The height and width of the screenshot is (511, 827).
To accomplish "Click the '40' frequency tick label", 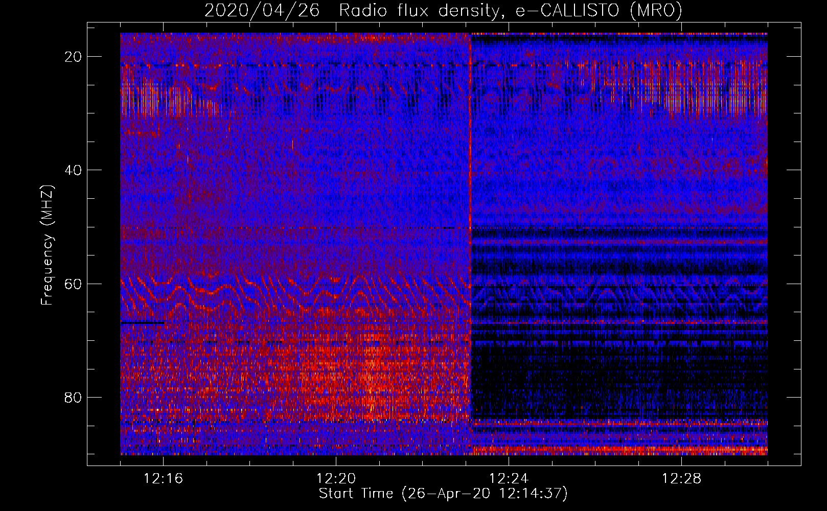I will [73, 170].
